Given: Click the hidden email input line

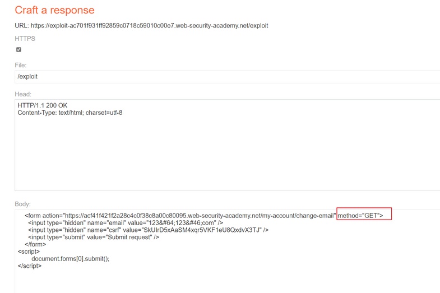Looking at the screenshot, I should coord(126,223).
